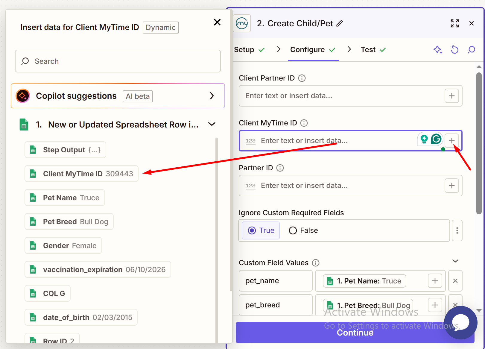
Task: Select True for Ignore Custom Required Fields
Action: [x=261, y=230]
